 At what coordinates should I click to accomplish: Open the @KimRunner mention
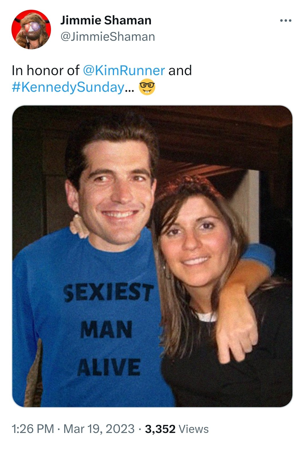[x=124, y=71]
